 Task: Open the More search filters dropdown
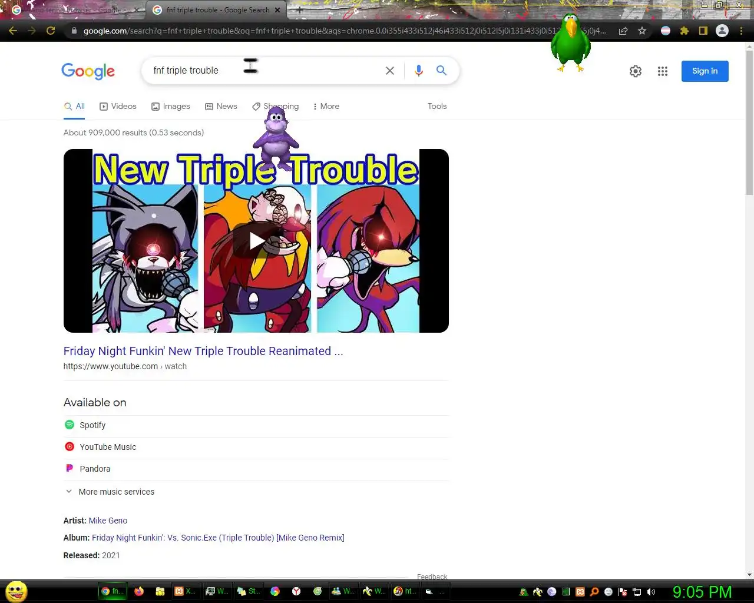tap(326, 107)
